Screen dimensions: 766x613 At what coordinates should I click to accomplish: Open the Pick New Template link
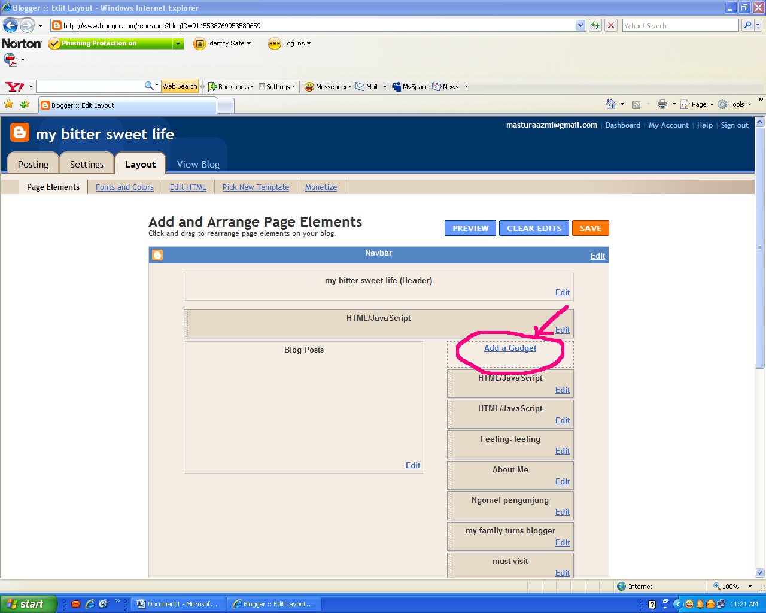[256, 187]
